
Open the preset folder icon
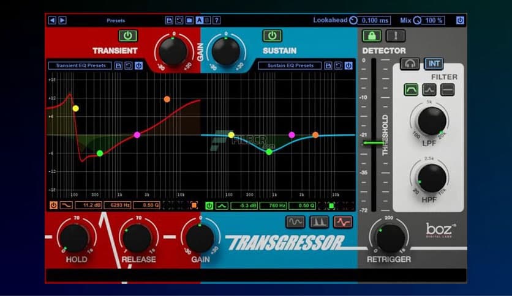(189, 21)
